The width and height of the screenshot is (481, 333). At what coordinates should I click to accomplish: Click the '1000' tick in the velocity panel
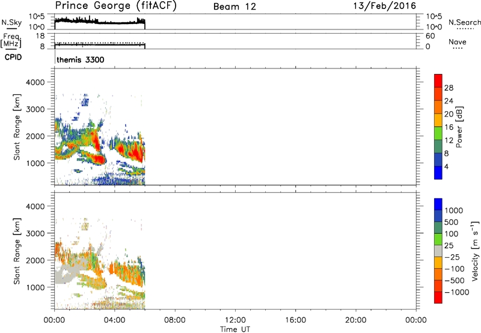[x=35, y=287]
